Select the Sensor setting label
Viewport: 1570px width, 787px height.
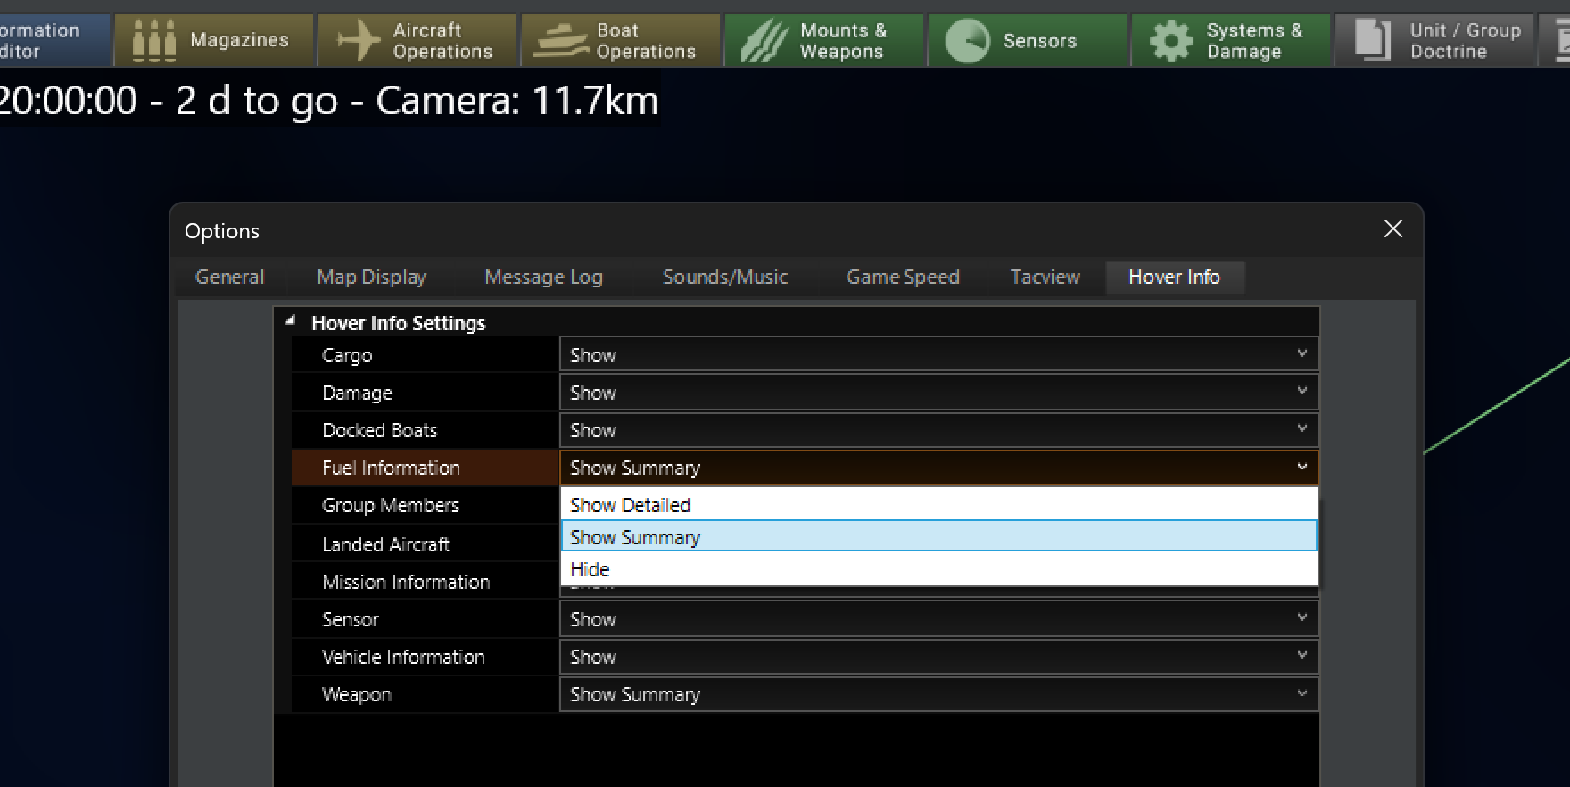click(350, 619)
